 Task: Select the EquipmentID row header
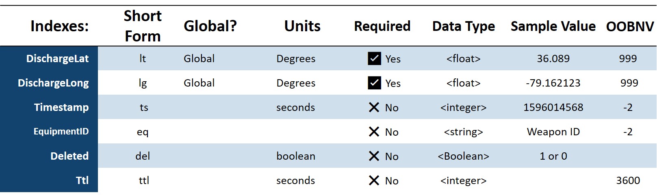click(x=61, y=132)
